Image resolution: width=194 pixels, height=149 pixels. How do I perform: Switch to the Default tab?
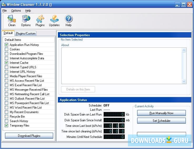pyautogui.click(x=8, y=33)
